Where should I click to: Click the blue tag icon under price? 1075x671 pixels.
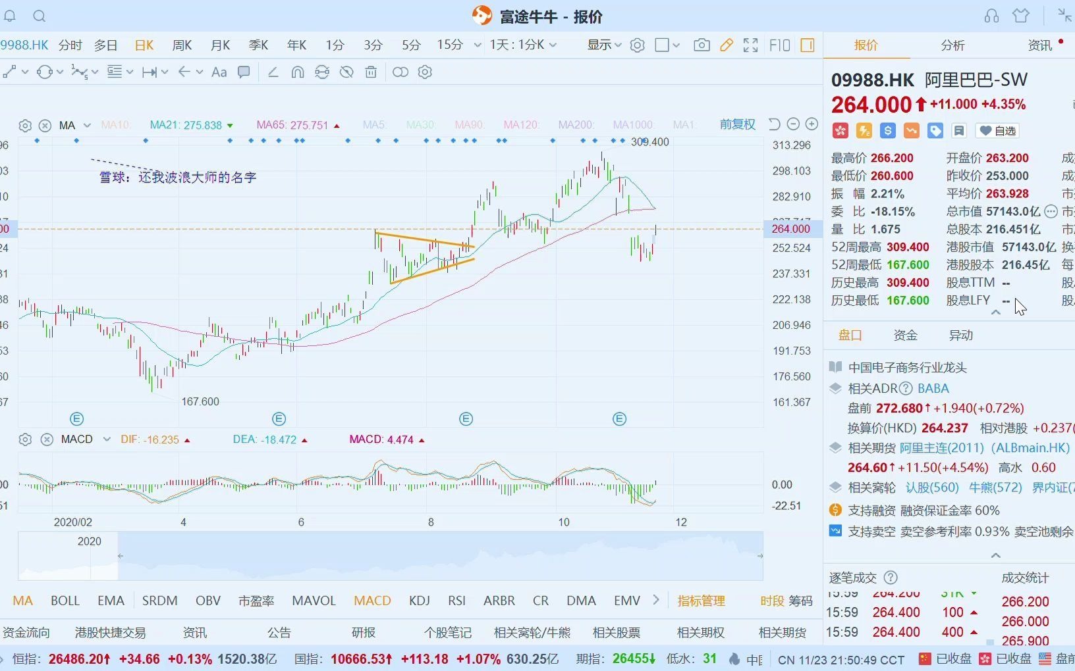(935, 131)
